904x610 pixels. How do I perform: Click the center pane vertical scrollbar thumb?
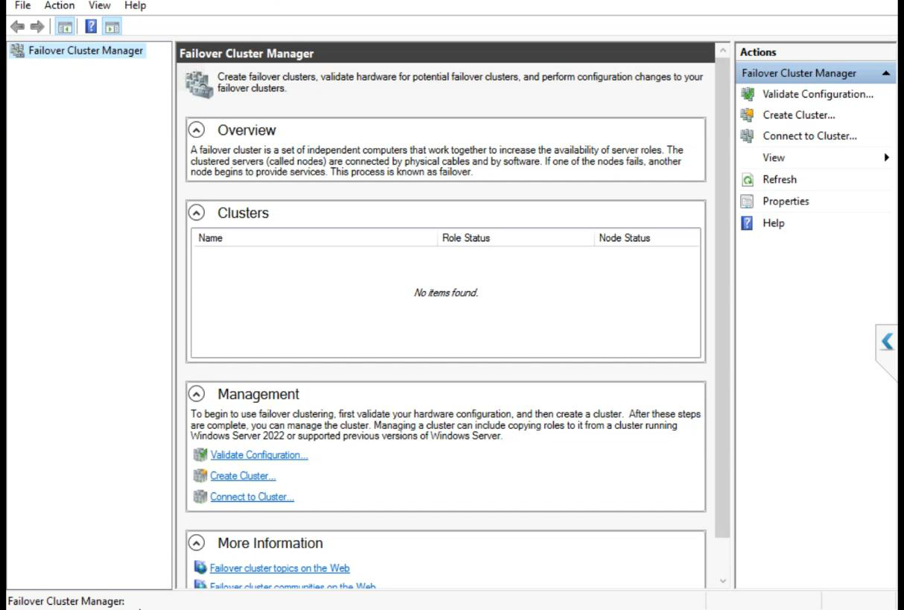pos(722,298)
